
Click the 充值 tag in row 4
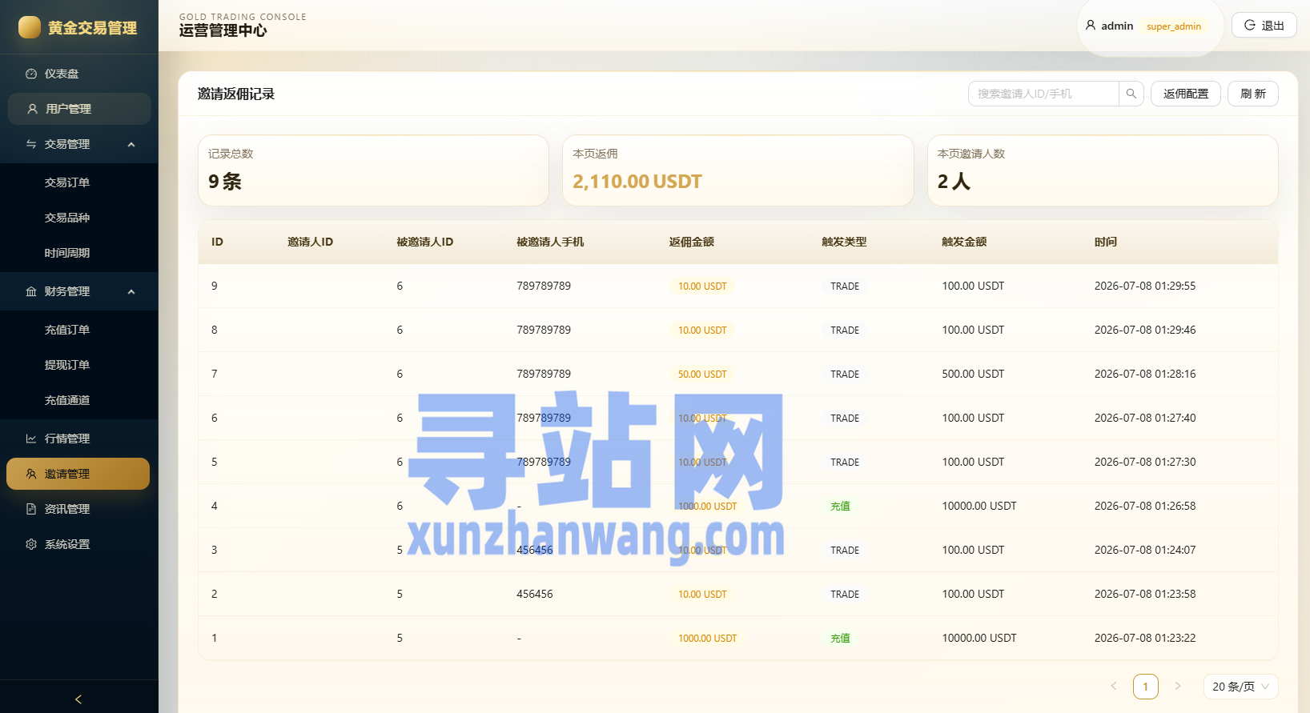840,507
